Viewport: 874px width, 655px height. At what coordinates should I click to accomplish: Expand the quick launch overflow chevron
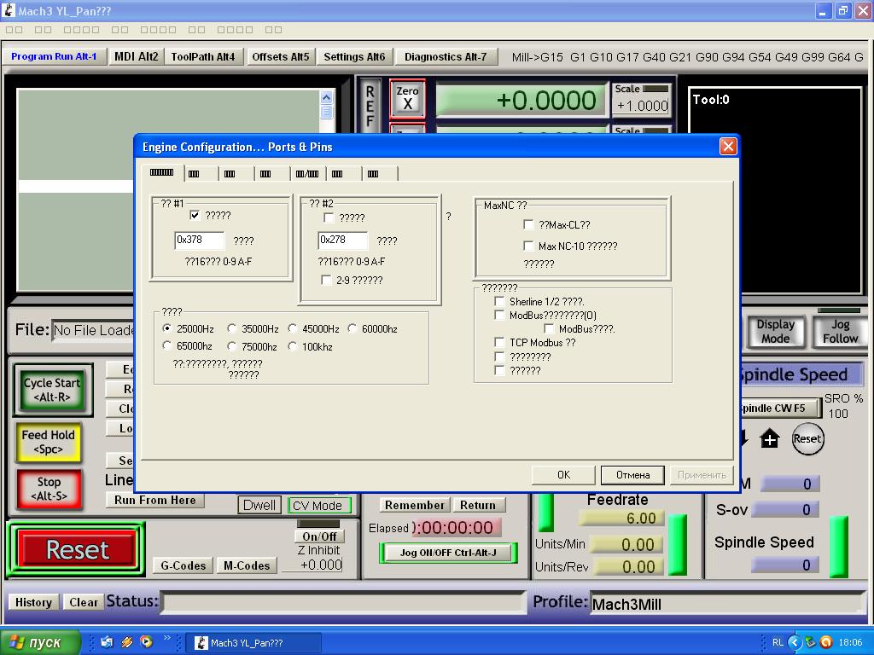click(167, 638)
